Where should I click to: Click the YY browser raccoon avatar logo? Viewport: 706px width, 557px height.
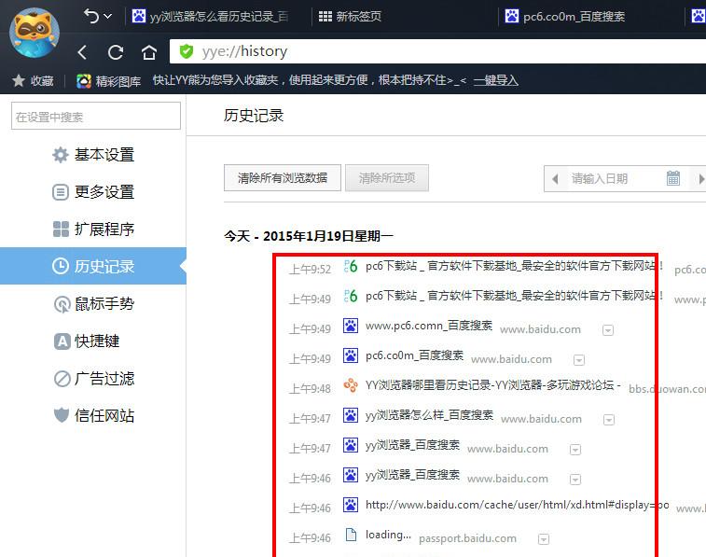tap(35, 33)
